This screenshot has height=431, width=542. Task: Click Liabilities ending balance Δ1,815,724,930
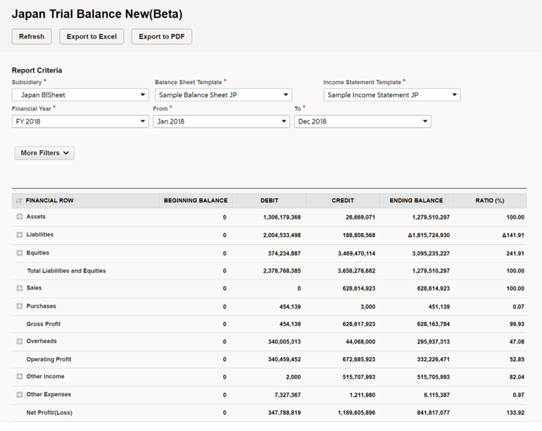[429, 235]
